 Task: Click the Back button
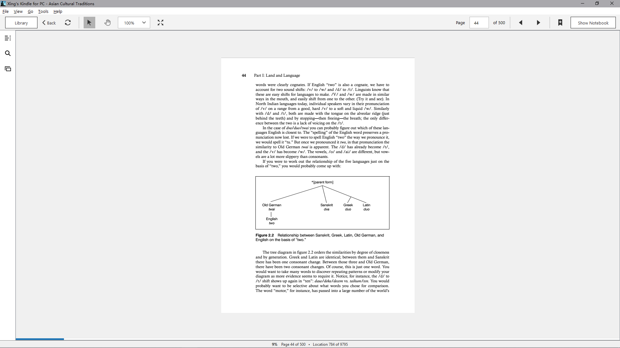(x=49, y=23)
